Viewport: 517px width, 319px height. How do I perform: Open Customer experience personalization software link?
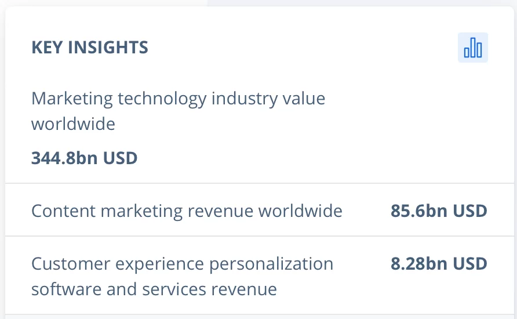pyautogui.click(x=183, y=276)
